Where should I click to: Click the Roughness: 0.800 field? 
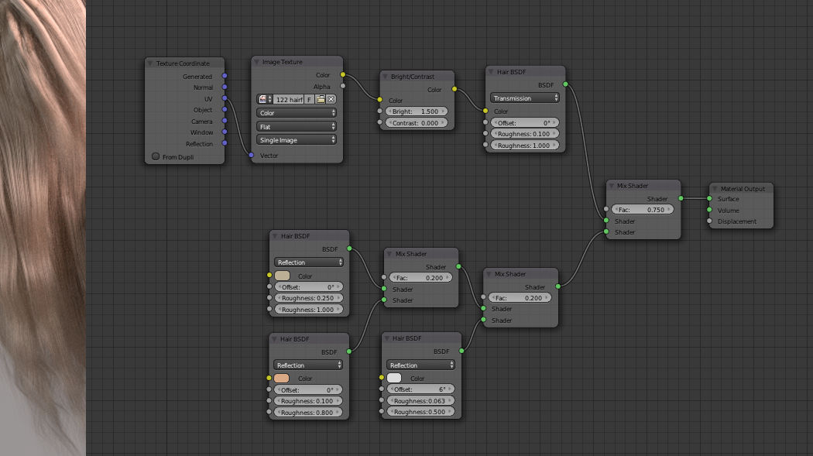(x=308, y=413)
